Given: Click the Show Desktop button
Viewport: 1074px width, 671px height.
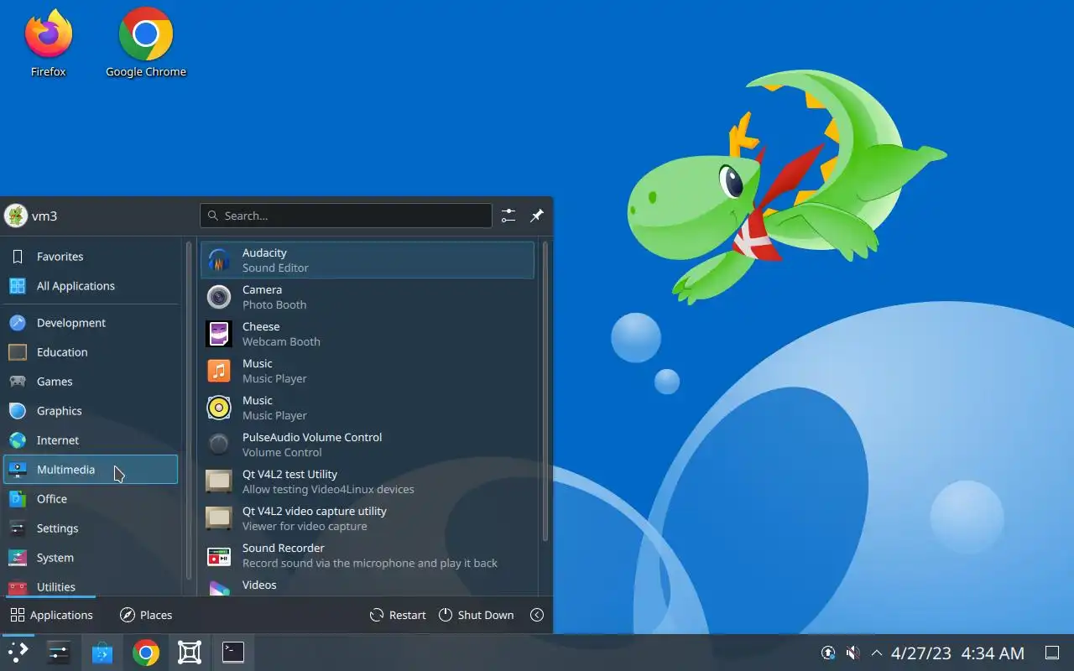Looking at the screenshot, I should point(1051,653).
